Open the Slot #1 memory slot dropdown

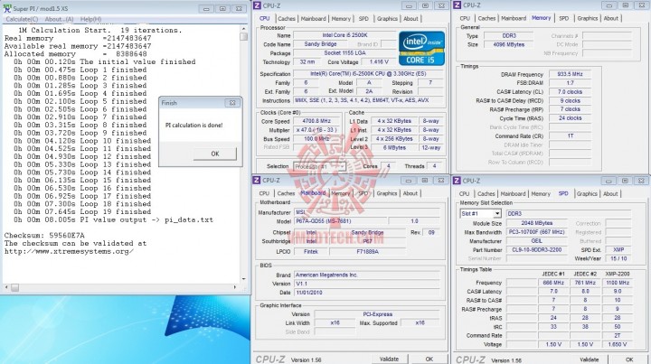(497, 213)
